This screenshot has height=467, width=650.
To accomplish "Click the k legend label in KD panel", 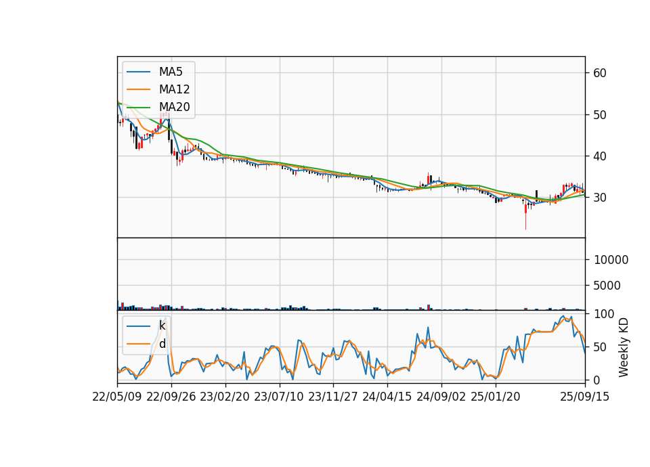I will click(162, 326).
